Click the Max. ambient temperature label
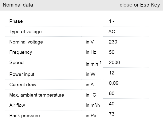This screenshot has height=125, width=163. [x=37, y=95]
